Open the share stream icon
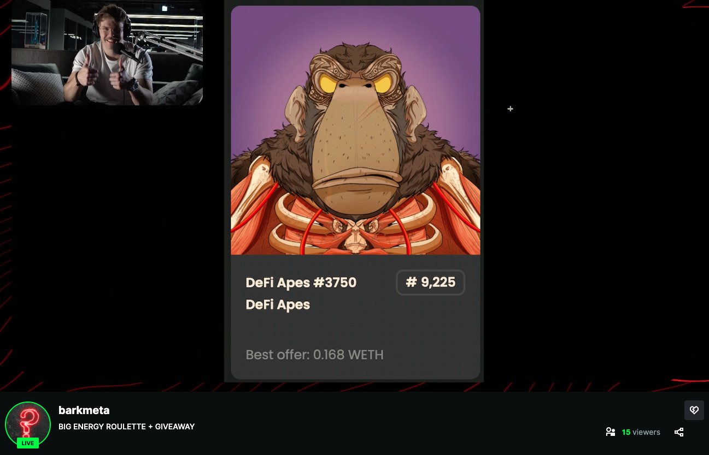The image size is (709, 455). (x=679, y=432)
